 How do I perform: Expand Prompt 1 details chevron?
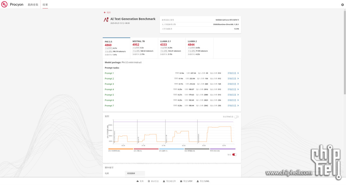pyautogui.click(x=238, y=73)
